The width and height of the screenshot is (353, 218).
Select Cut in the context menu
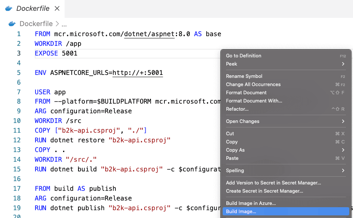[x=286, y=133]
